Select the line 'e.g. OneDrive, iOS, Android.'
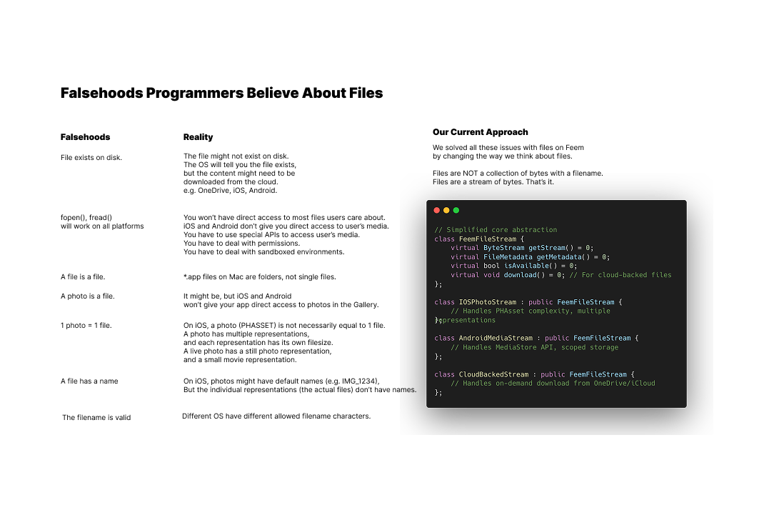The height and width of the screenshot is (520, 774). click(x=230, y=191)
